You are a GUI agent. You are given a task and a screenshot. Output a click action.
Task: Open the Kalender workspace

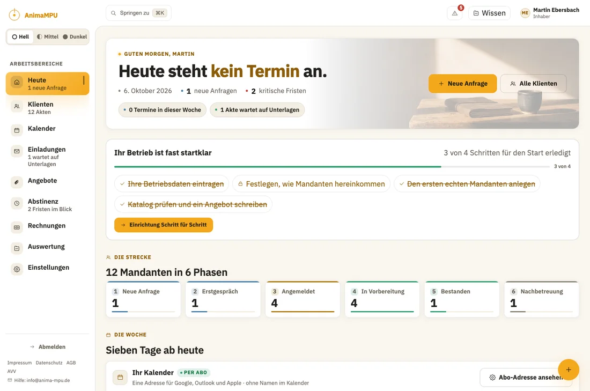pyautogui.click(x=47, y=129)
